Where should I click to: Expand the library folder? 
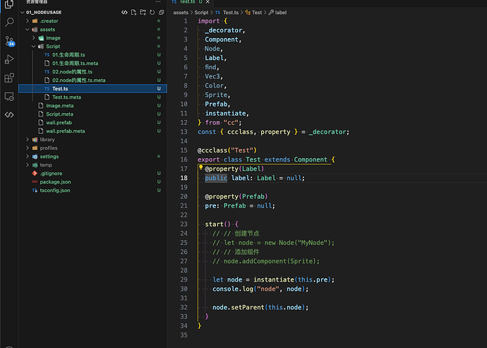pyautogui.click(x=47, y=140)
